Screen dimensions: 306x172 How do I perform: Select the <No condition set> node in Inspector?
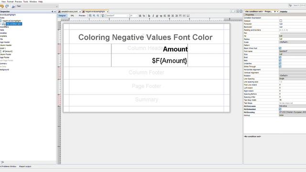coord(14,24)
